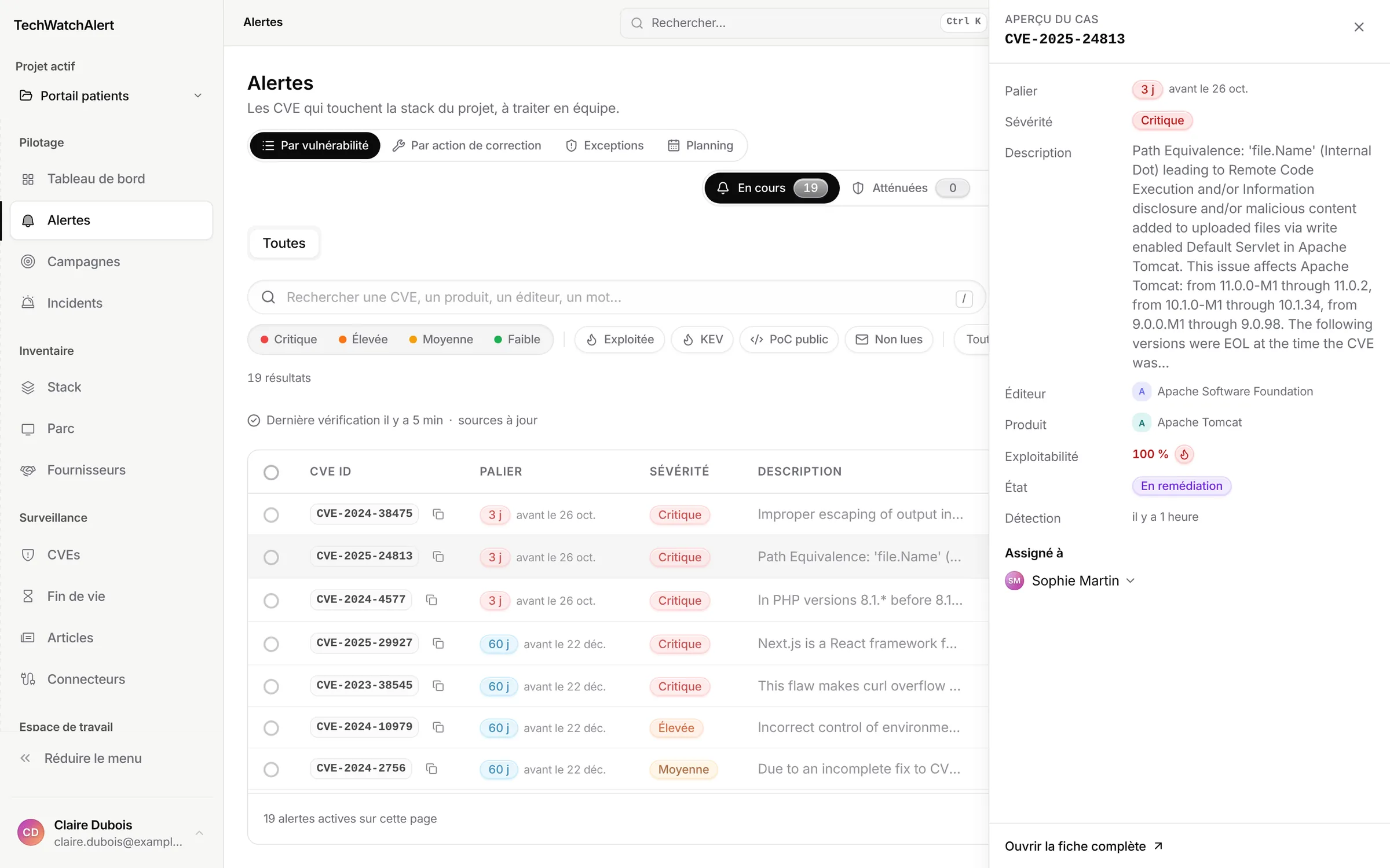Copy CVE-2024-2756 ID with copy icon

(x=431, y=768)
